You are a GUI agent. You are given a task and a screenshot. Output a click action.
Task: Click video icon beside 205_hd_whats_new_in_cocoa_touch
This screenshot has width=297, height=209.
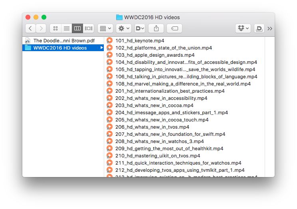click(x=109, y=120)
